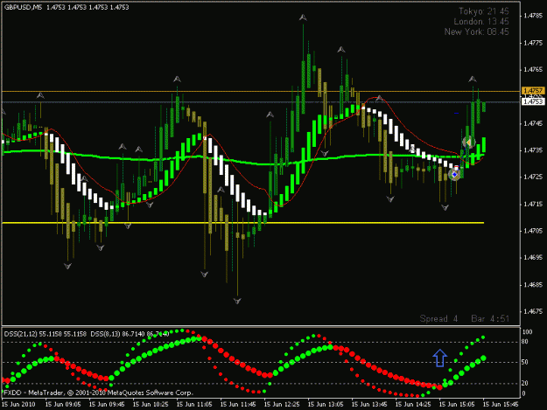Viewport: 547px width, 410px height.
Task: Click the 20 level on DSS scale
Action: click(525, 383)
